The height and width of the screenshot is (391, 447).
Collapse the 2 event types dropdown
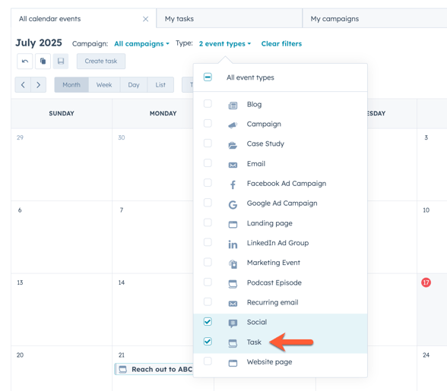225,43
